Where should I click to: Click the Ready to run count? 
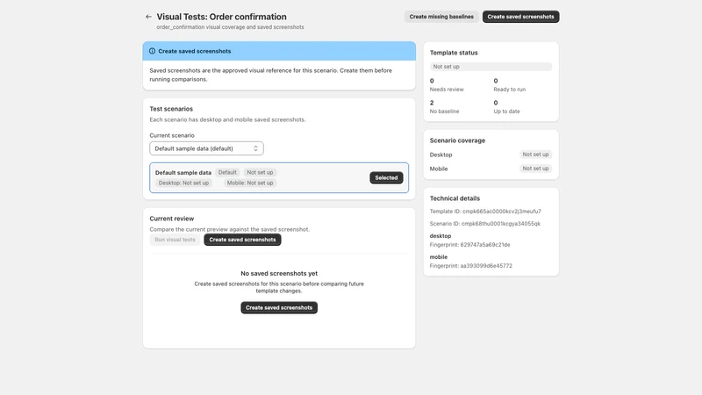[496, 81]
